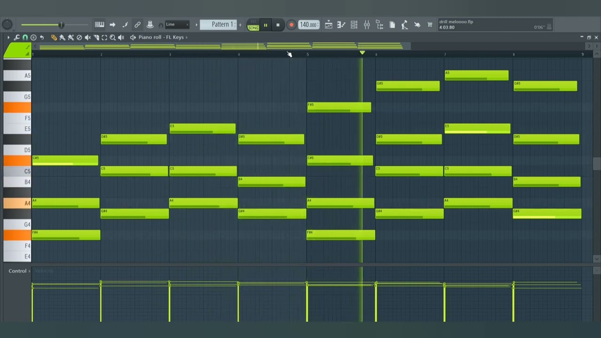Toggle the link icon in the top toolbar
The height and width of the screenshot is (338, 601).
pos(138,24)
